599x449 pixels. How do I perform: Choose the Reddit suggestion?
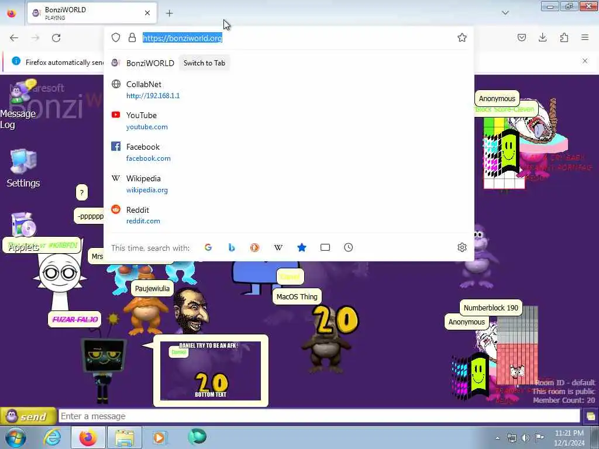click(289, 215)
